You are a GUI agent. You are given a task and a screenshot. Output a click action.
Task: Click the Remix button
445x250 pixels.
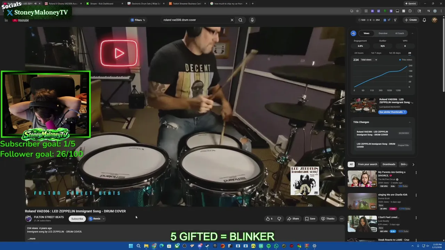(95, 219)
